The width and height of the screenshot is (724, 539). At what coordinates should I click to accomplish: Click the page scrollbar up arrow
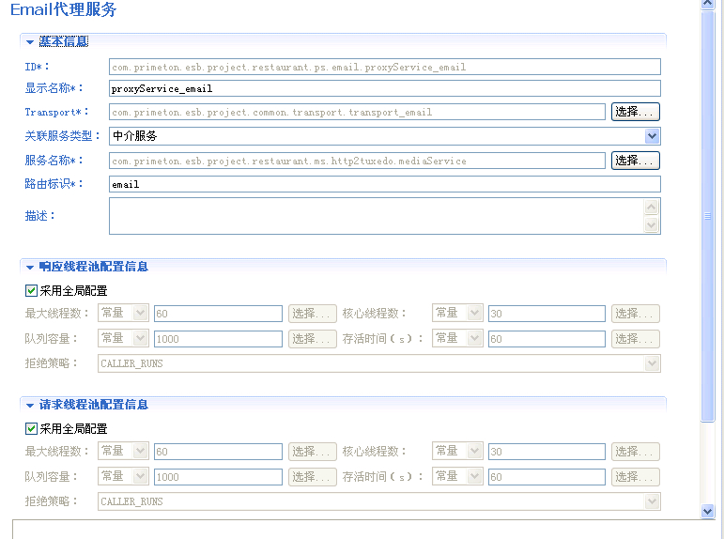(x=708, y=6)
